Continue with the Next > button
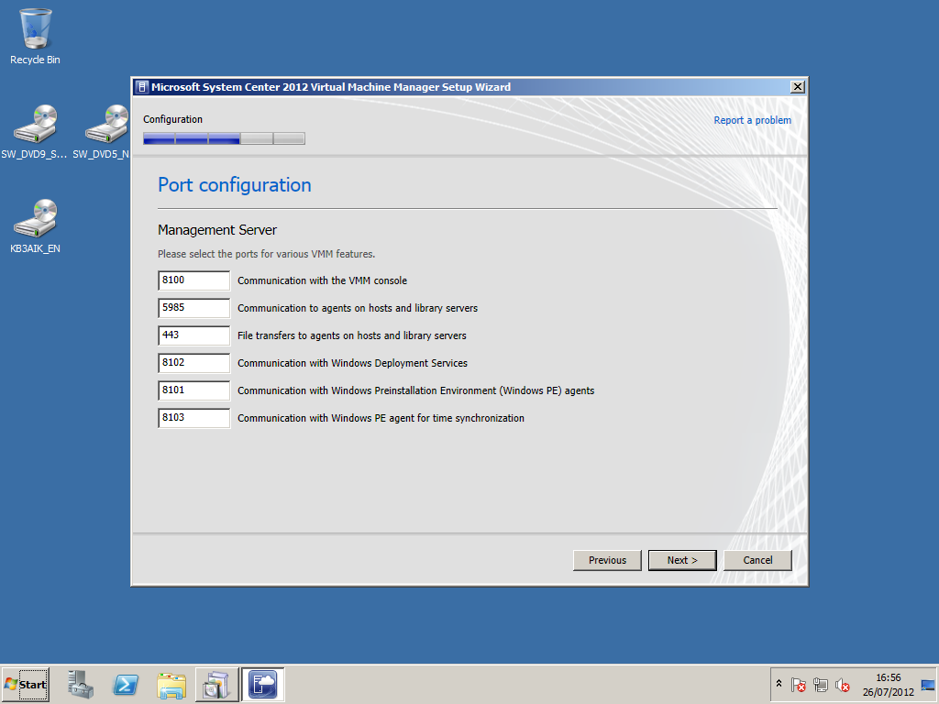Viewport: 939px width, 704px height. 682,560
